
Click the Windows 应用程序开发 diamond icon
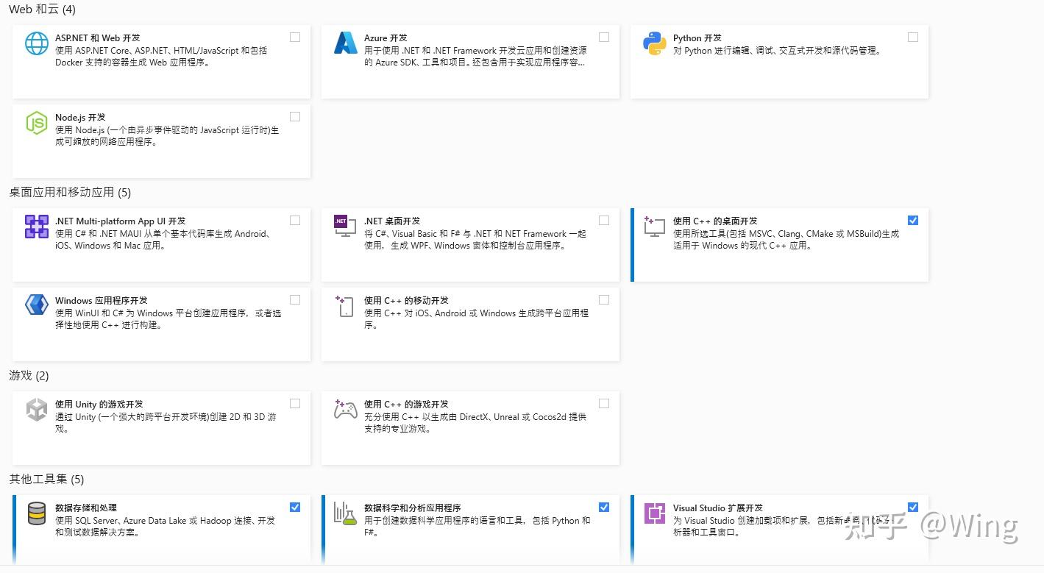pyautogui.click(x=36, y=306)
